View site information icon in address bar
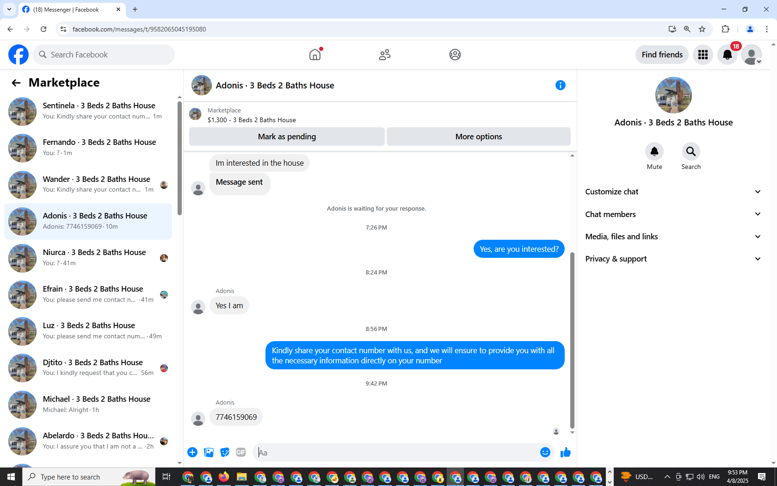The width and height of the screenshot is (777, 486). 63,29
